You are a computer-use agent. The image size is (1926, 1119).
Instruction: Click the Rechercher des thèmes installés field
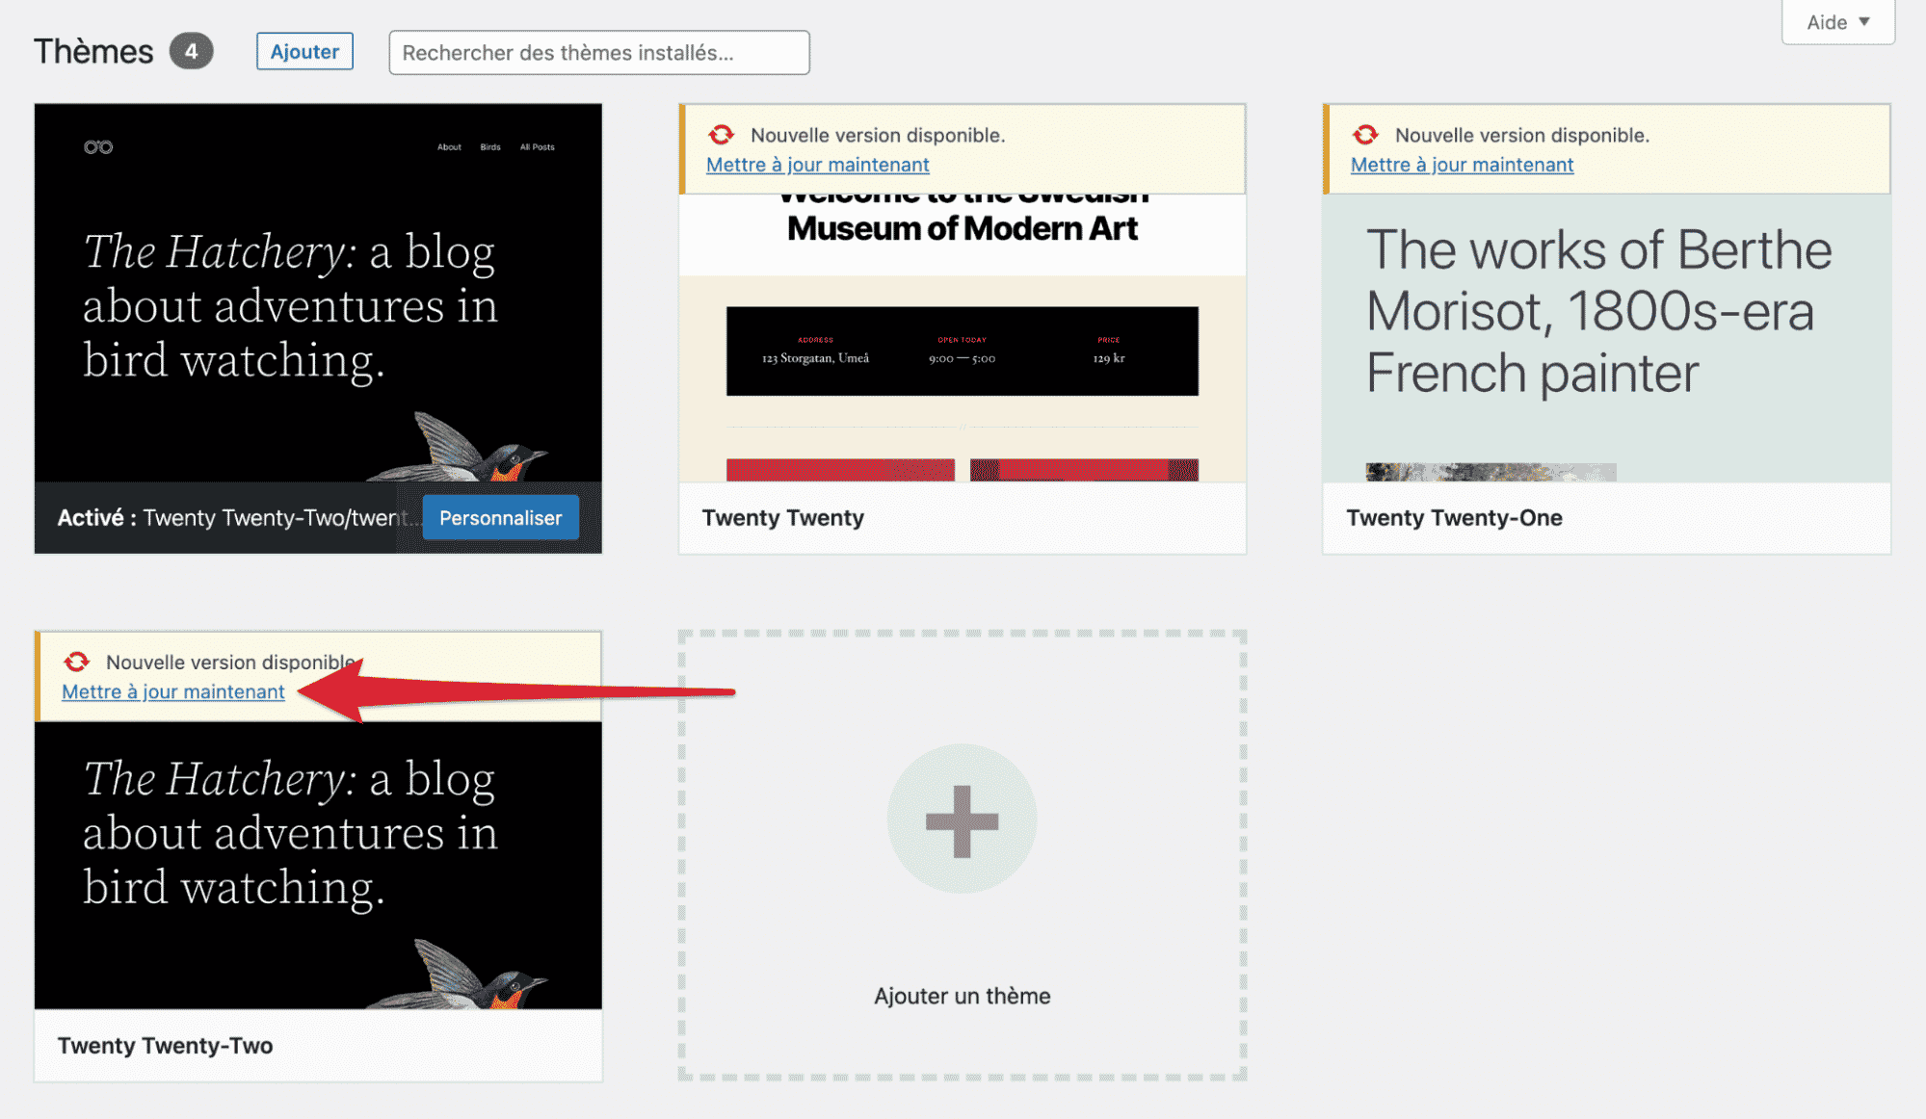598,53
